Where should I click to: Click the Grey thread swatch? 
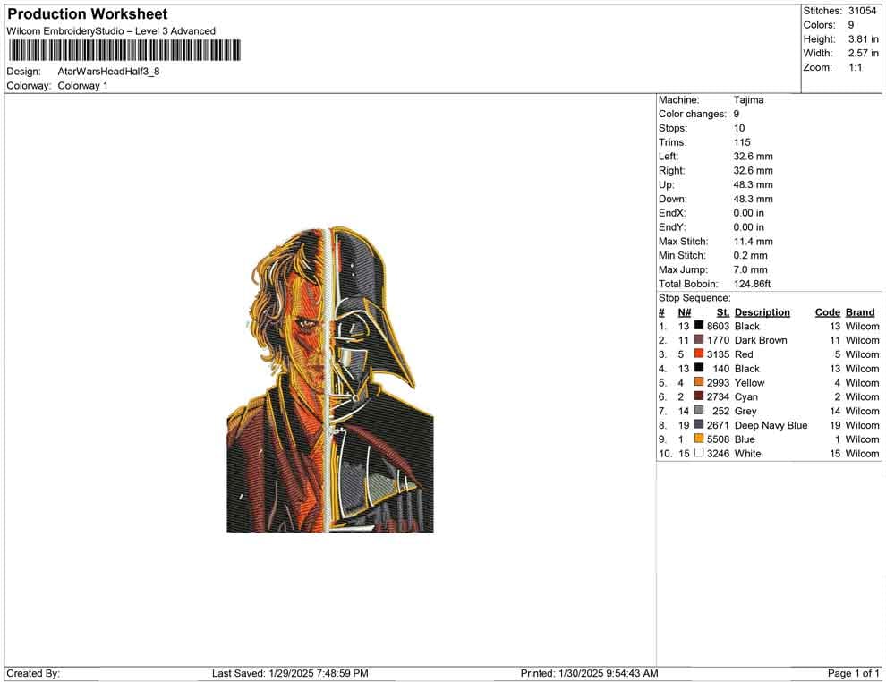[699, 410]
